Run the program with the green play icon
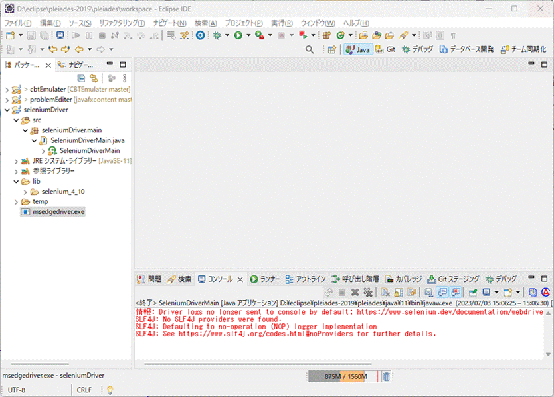Viewport: 554px width, 397px height. [x=238, y=35]
